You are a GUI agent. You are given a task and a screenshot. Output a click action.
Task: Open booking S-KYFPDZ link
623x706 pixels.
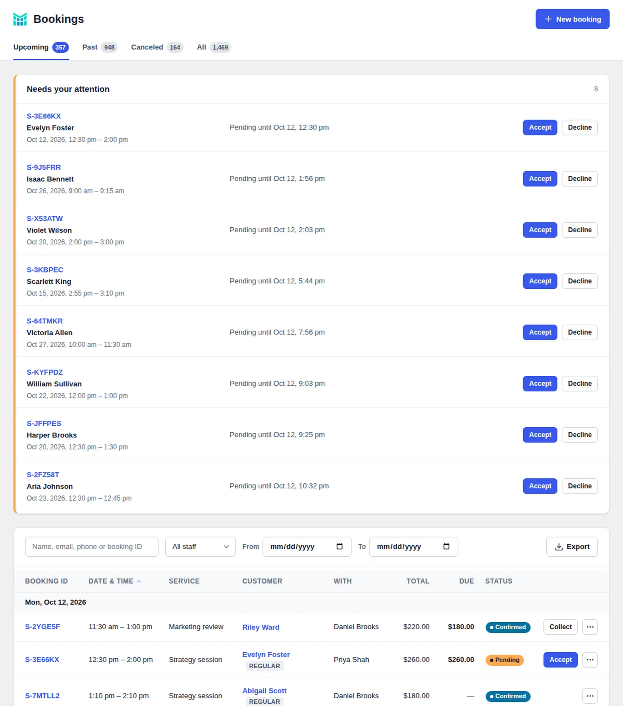tap(44, 372)
